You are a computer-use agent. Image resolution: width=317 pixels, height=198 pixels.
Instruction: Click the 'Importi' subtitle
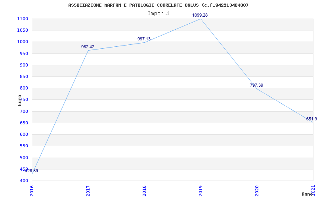pos(158,13)
